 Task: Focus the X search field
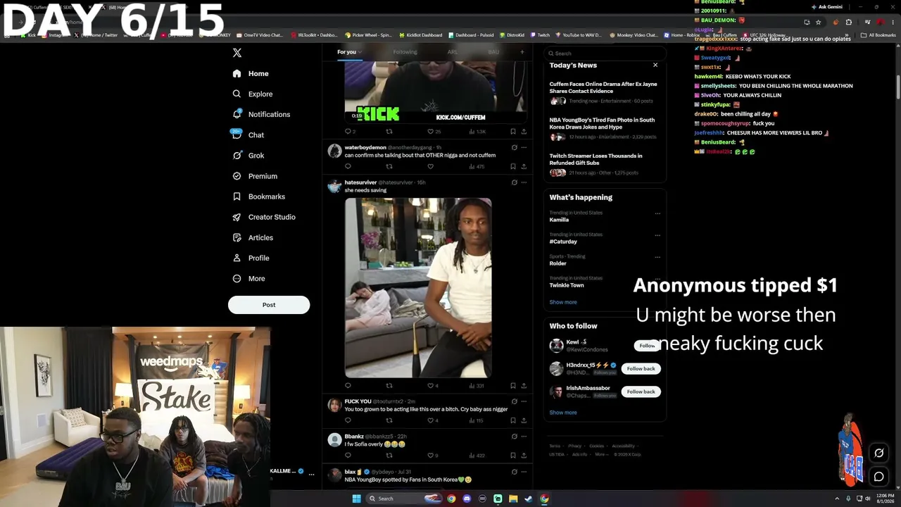coord(604,54)
